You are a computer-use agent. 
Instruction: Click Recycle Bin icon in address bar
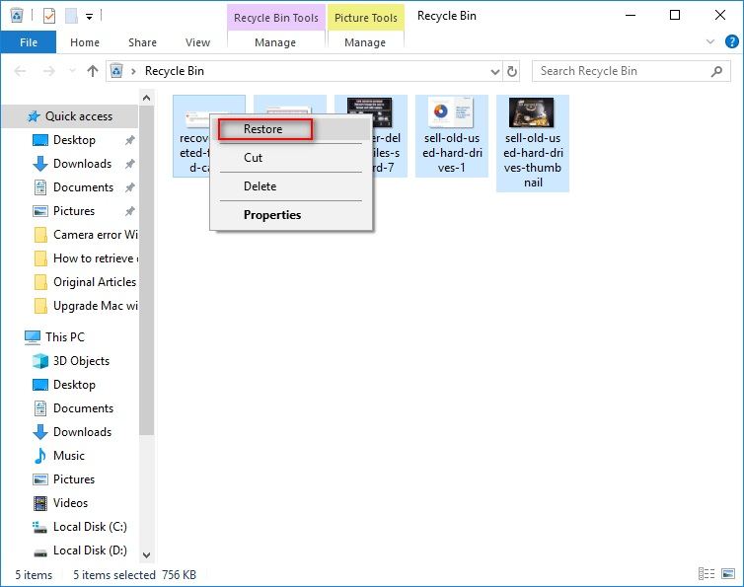tap(116, 71)
